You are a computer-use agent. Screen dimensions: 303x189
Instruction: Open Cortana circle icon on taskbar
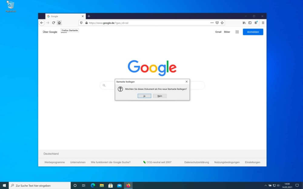(75, 185)
